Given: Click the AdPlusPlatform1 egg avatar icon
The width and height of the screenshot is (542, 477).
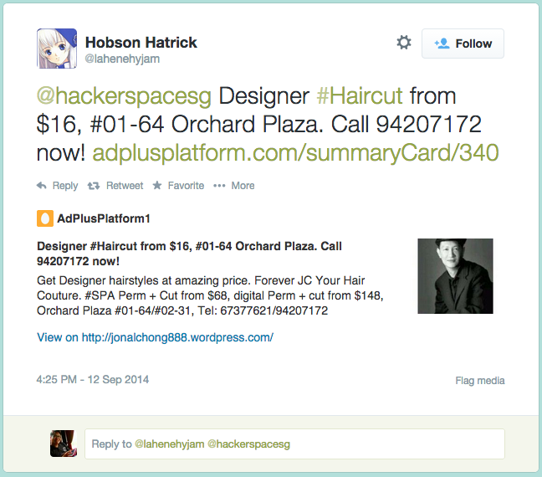Looking at the screenshot, I should [45, 218].
